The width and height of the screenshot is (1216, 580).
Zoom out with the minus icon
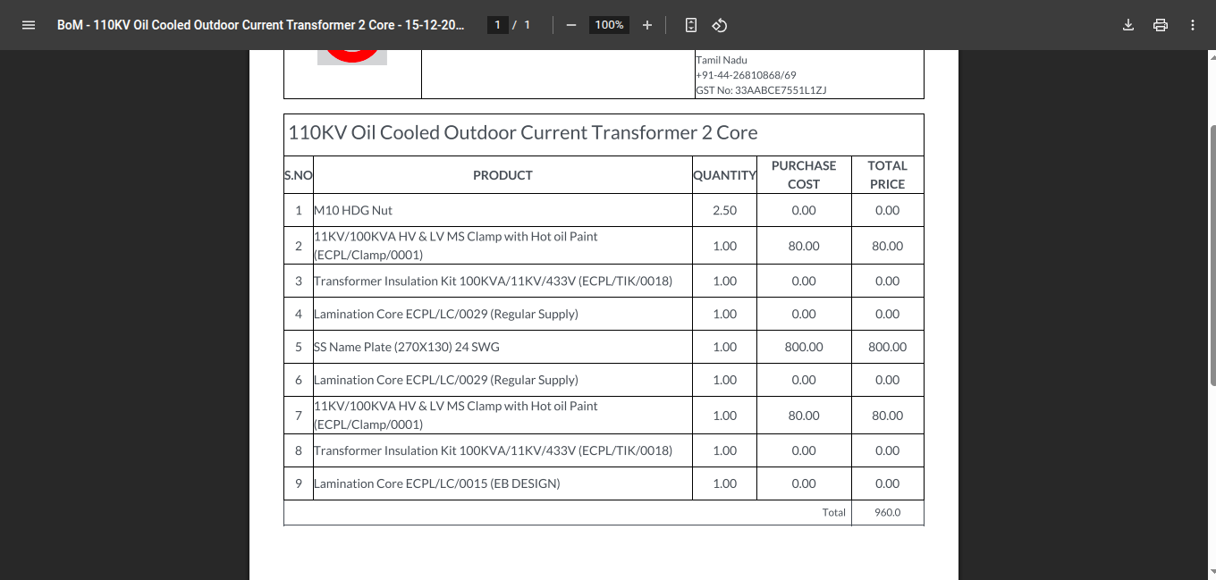[x=571, y=25]
